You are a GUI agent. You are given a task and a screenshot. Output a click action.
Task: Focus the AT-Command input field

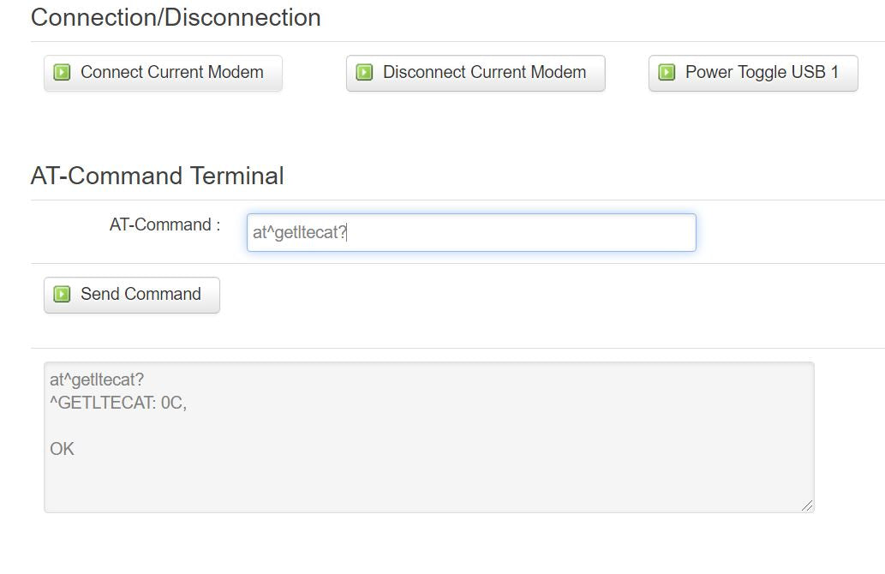pyautogui.click(x=471, y=232)
